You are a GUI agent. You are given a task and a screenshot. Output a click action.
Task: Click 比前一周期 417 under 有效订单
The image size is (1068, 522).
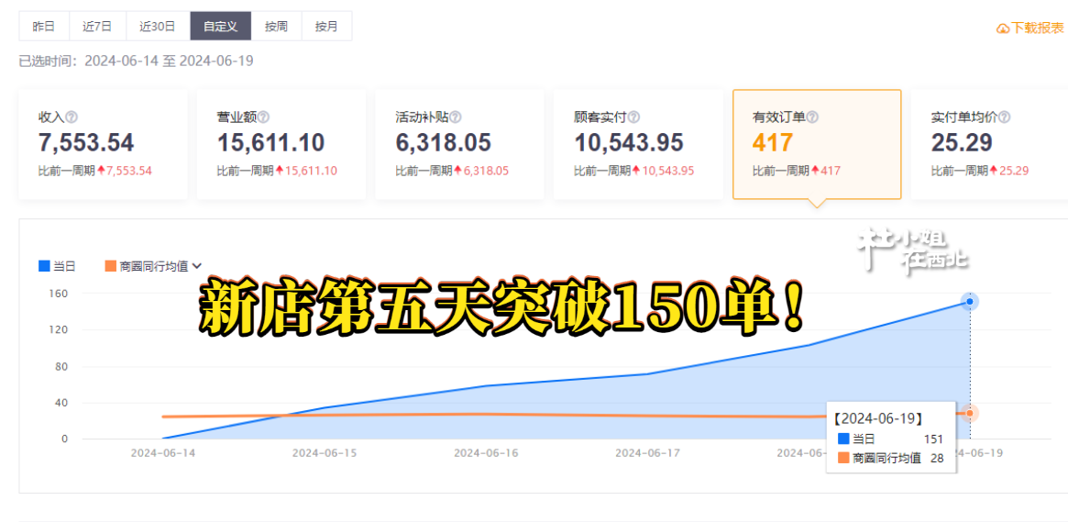click(x=797, y=171)
